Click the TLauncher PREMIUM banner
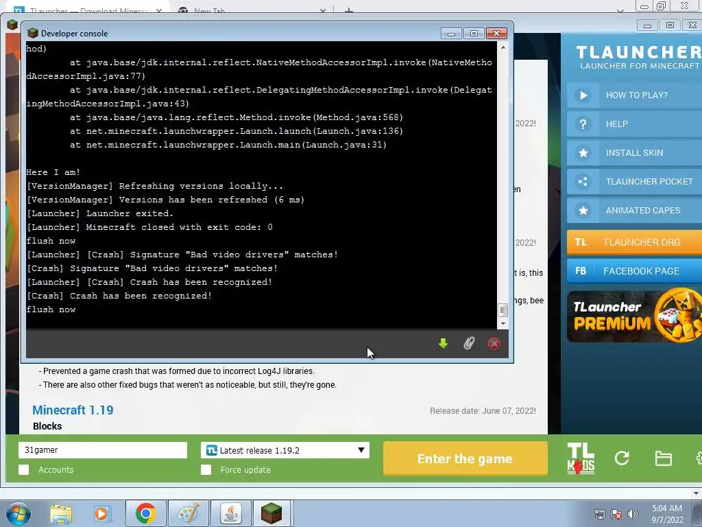Viewport: 702px width, 527px height. coord(634,316)
